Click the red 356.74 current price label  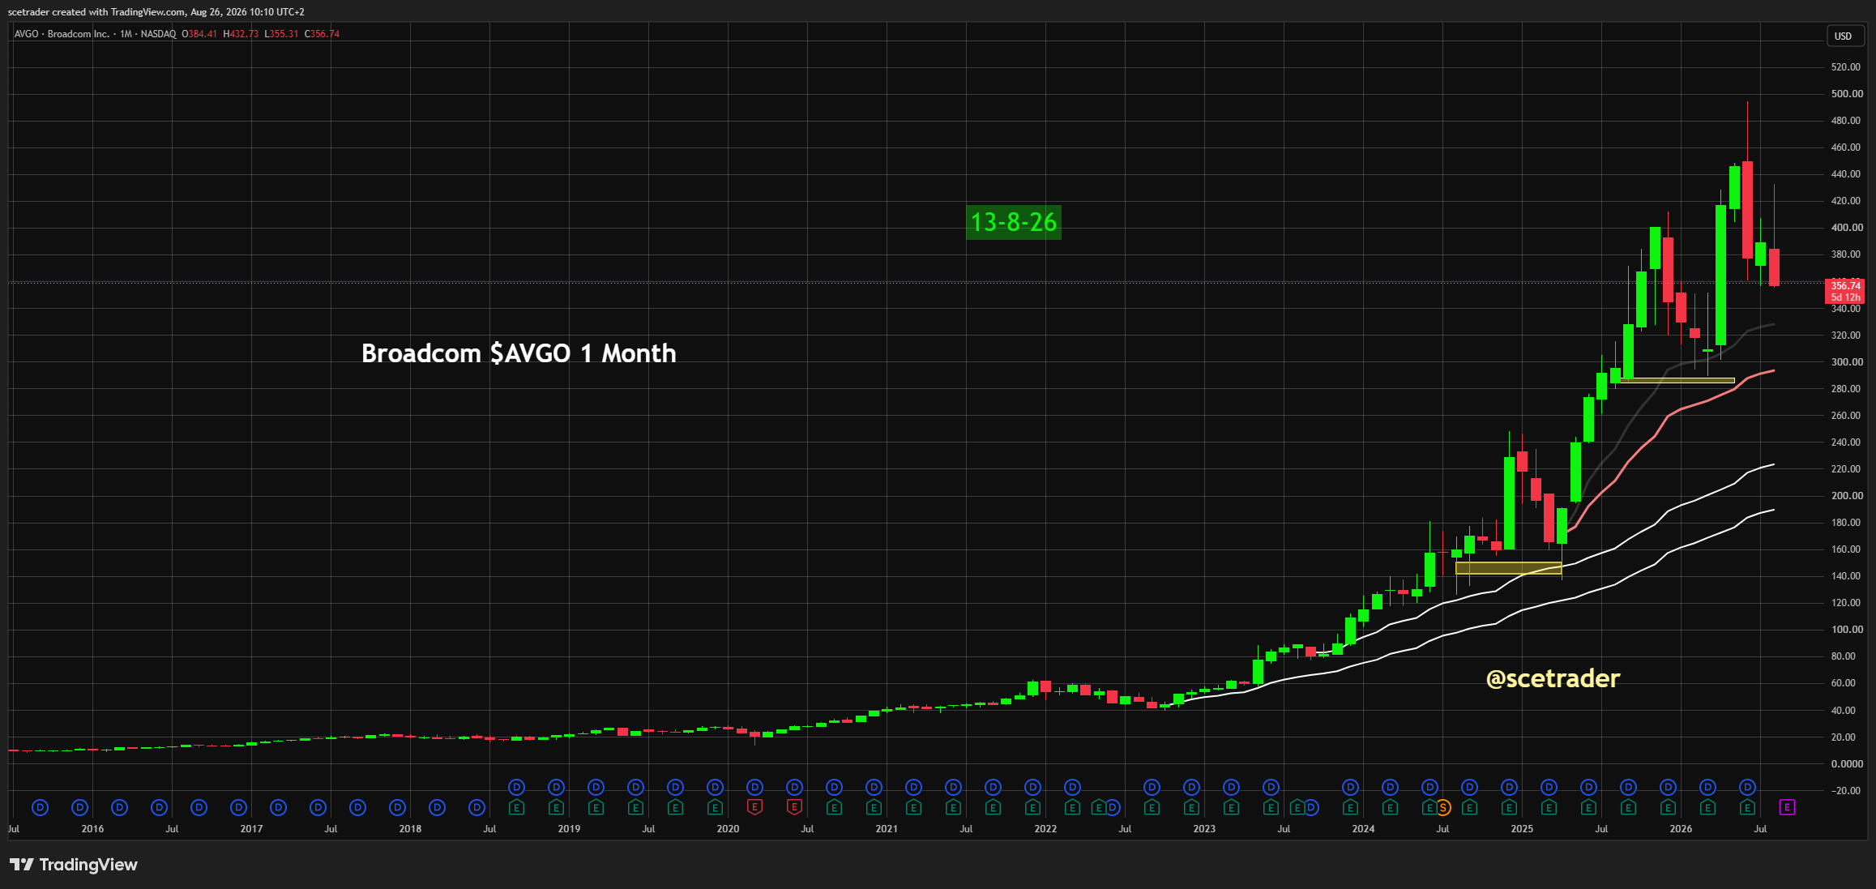tap(1845, 286)
